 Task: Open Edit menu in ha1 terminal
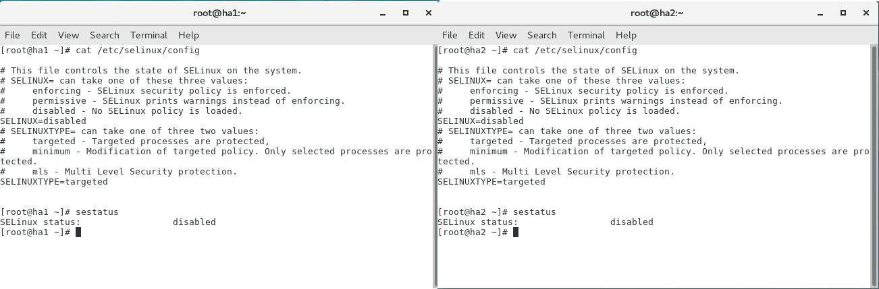tap(39, 35)
